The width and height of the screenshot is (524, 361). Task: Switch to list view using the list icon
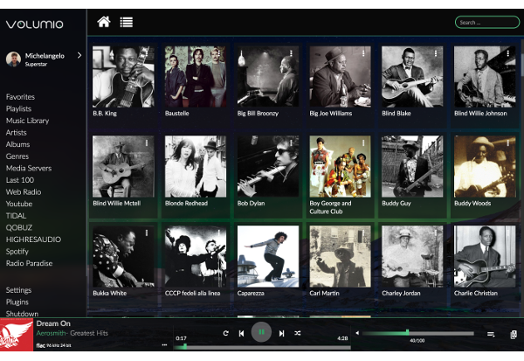(127, 22)
